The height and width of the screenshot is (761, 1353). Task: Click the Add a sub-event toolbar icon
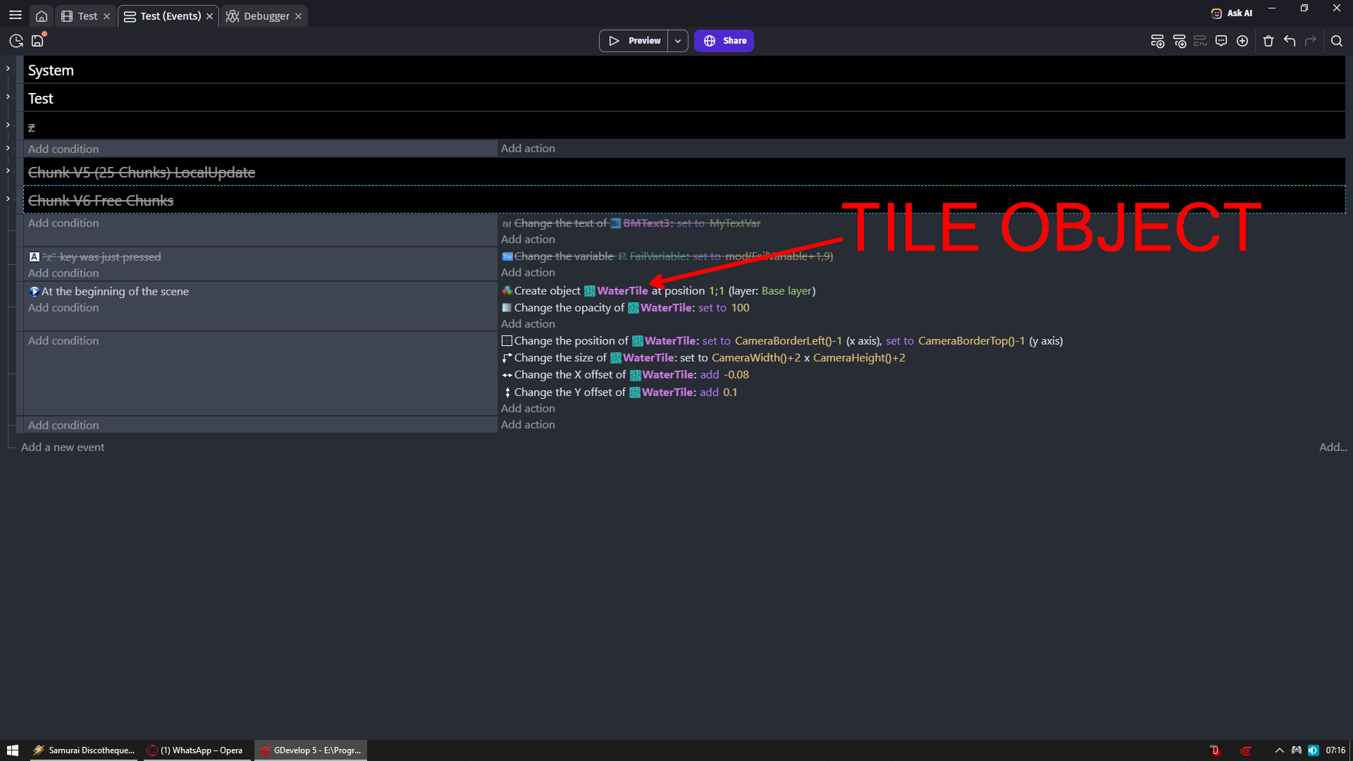coord(1179,41)
